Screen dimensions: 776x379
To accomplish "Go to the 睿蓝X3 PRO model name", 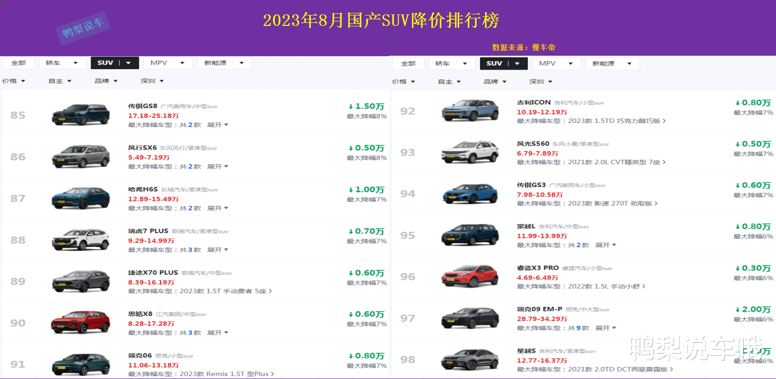I will pyautogui.click(x=538, y=268).
